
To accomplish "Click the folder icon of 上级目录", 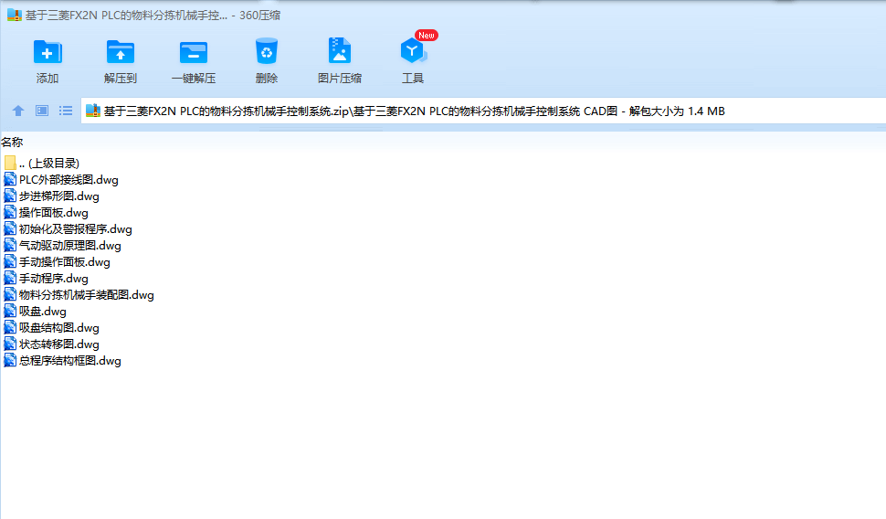I will (x=10, y=164).
